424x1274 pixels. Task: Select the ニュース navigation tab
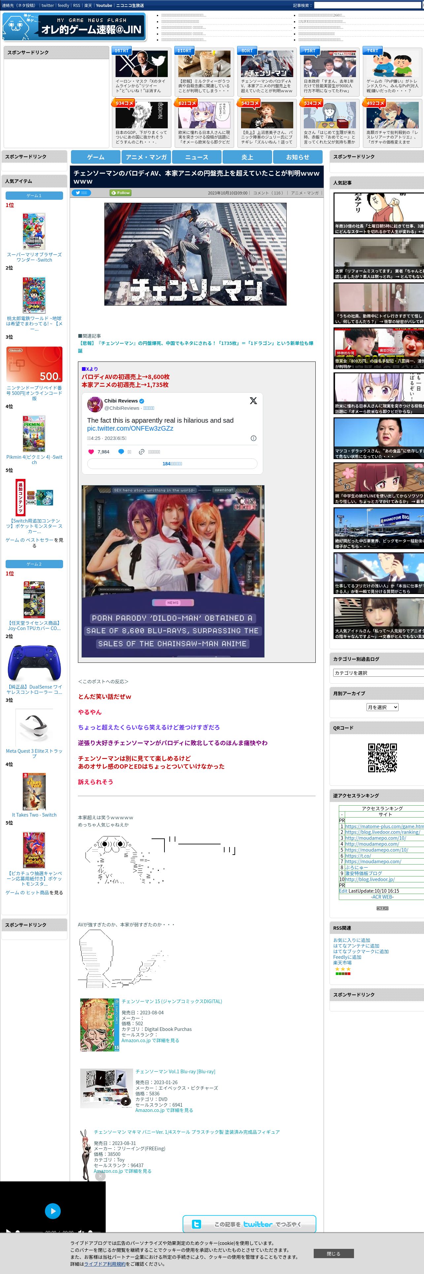196,157
